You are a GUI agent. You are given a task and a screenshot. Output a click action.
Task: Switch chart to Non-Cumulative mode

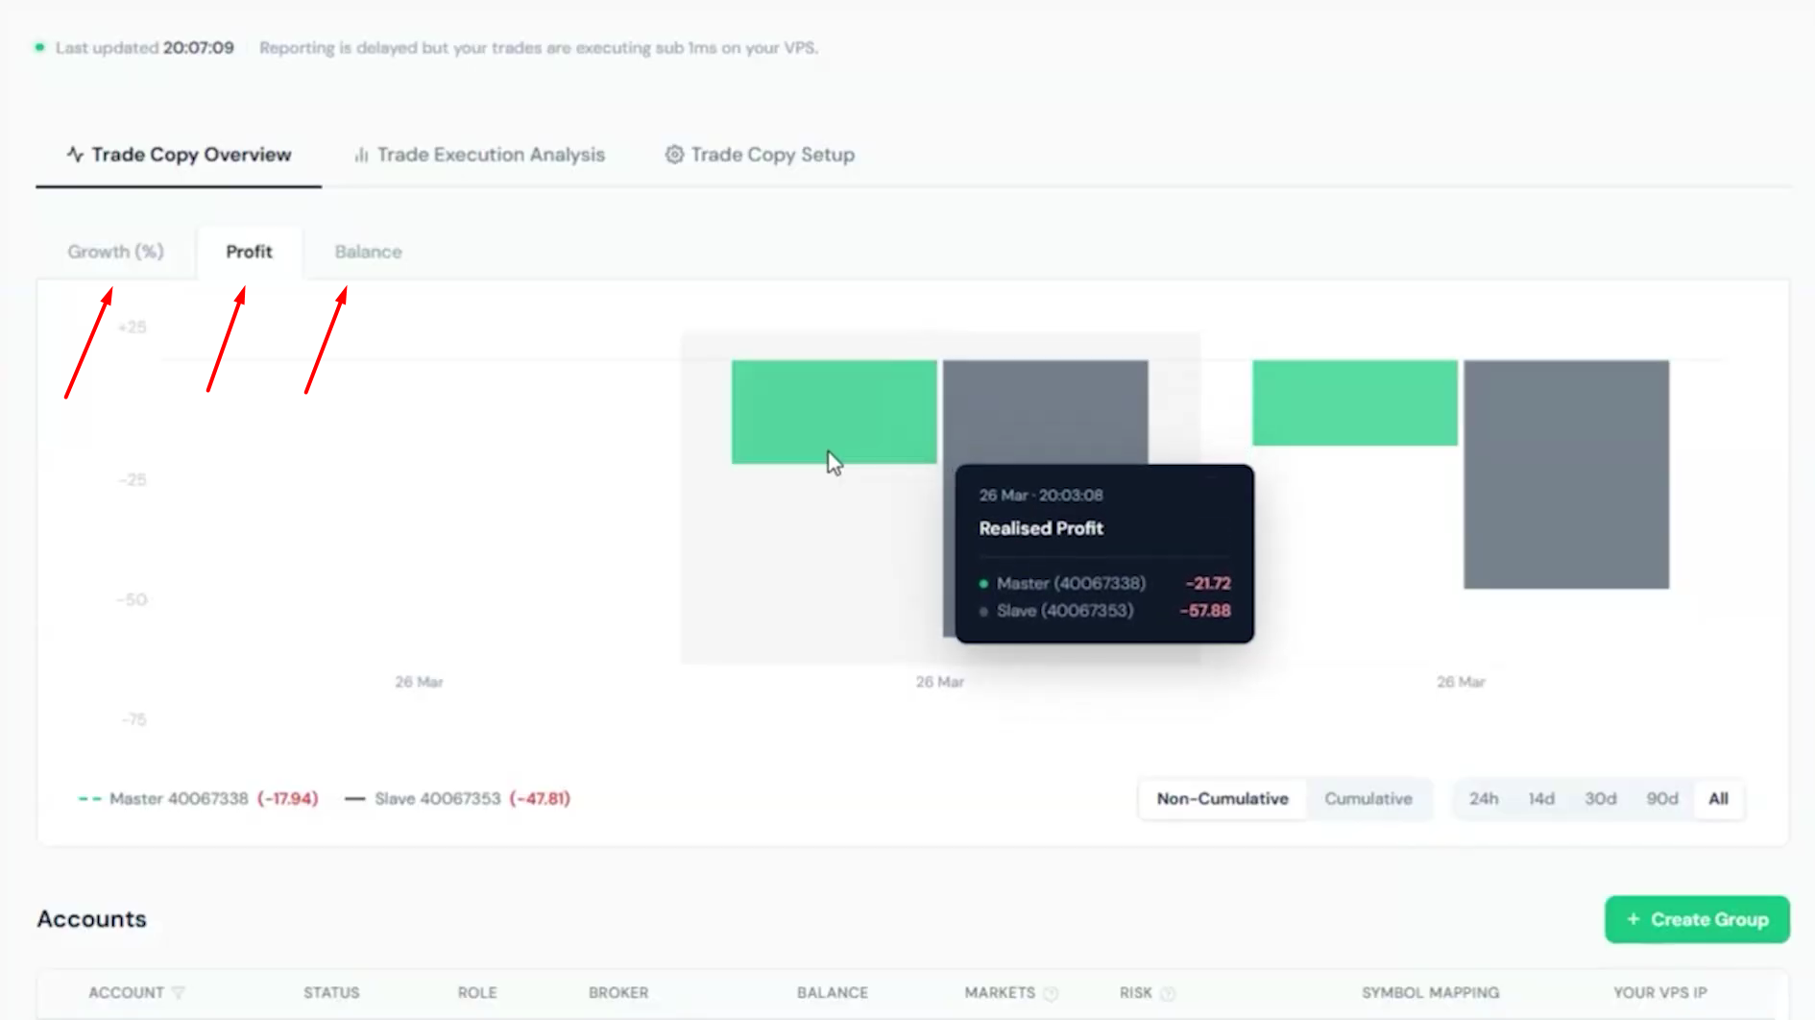pos(1222,799)
